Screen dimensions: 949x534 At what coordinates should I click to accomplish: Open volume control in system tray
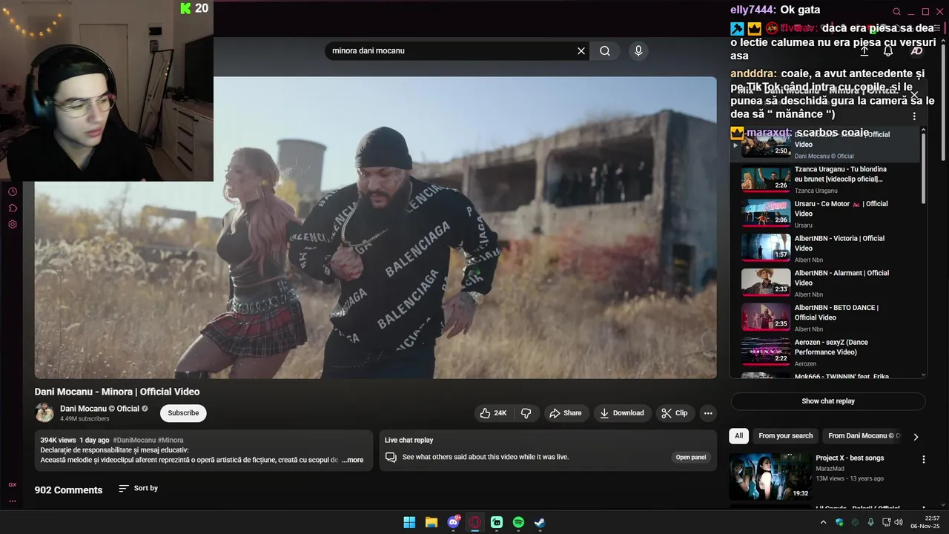coord(899,522)
